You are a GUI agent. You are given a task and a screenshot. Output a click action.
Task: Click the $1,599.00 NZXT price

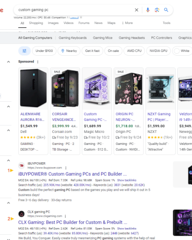tap(156, 126)
